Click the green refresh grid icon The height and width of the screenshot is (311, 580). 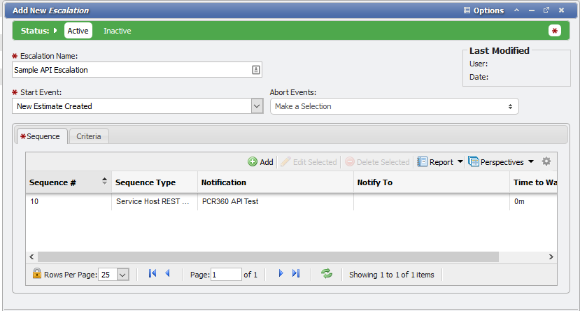point(327,274)
